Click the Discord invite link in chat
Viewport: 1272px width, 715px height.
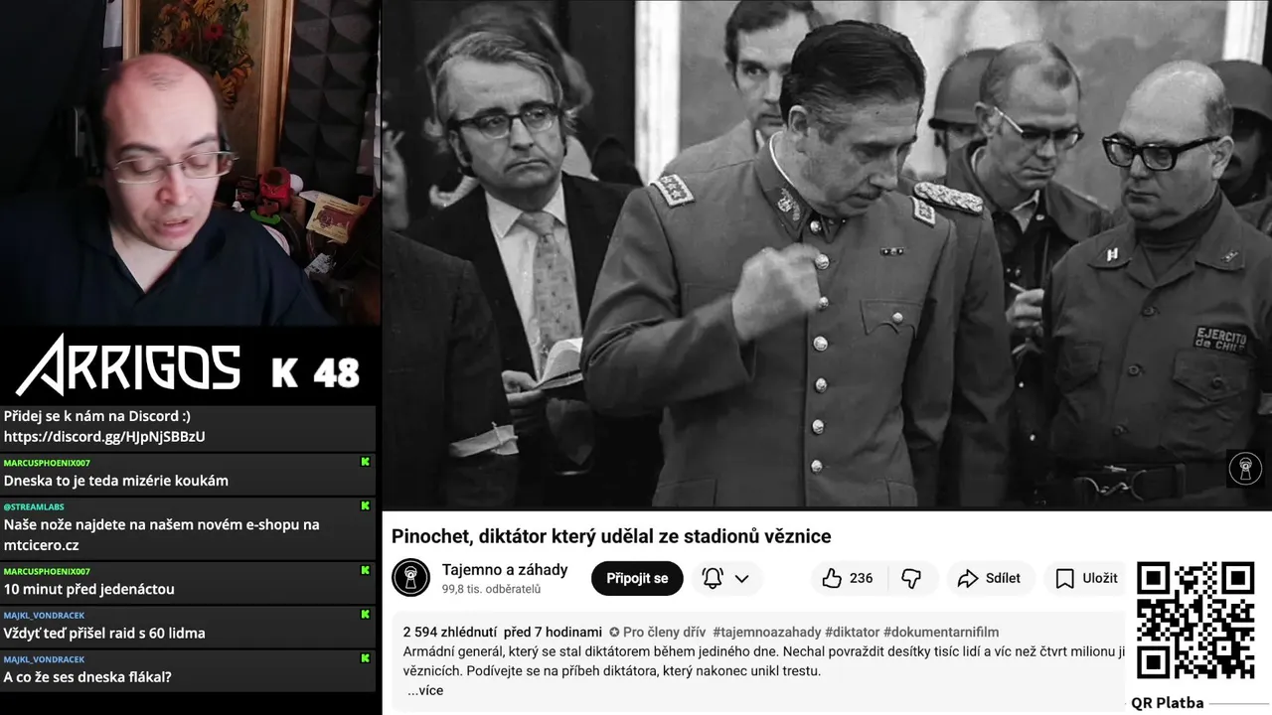coord(104,436)
